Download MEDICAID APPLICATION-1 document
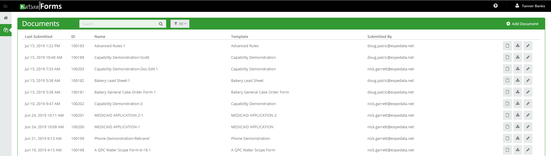The width and height of the screenshot is (551, 156). click(x=518, y=127)
